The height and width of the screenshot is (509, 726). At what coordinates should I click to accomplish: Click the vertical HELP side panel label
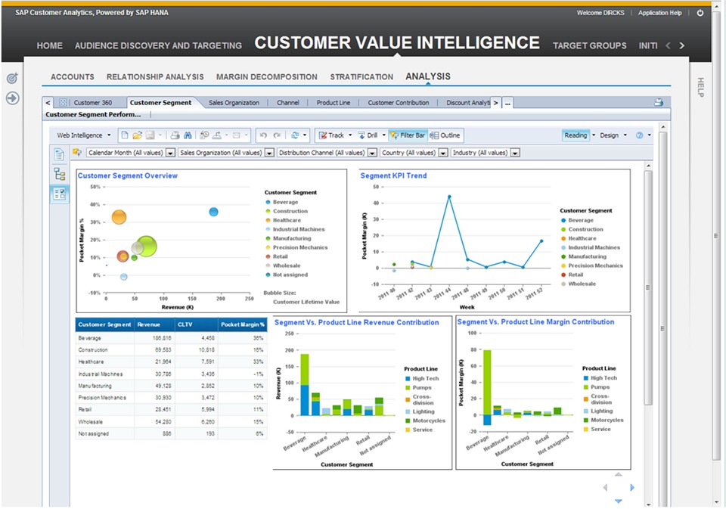point(700,87)
